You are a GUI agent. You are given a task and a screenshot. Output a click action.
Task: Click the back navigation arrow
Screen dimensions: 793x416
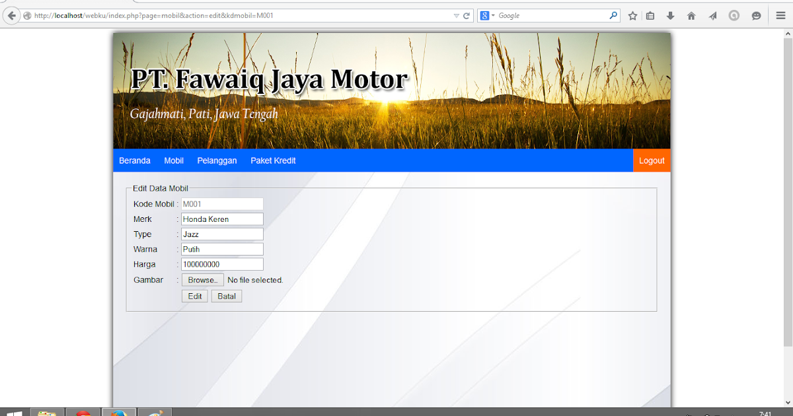point(11,15)
